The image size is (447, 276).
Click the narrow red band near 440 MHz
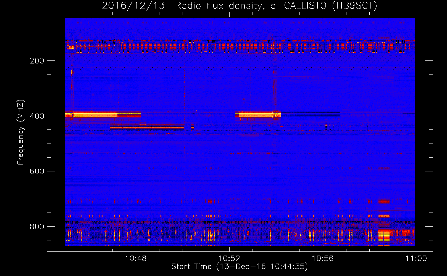pyautogui.click(x=147, y=127)
